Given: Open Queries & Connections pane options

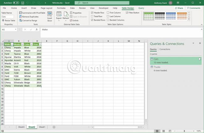Looking at the screenshot, I should pyautogui.click(x=193, y=43).
